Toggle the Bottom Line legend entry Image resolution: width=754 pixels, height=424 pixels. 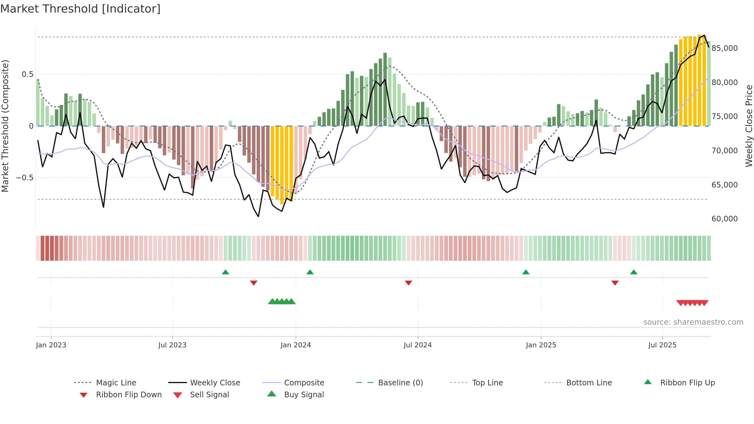point(578,383)
